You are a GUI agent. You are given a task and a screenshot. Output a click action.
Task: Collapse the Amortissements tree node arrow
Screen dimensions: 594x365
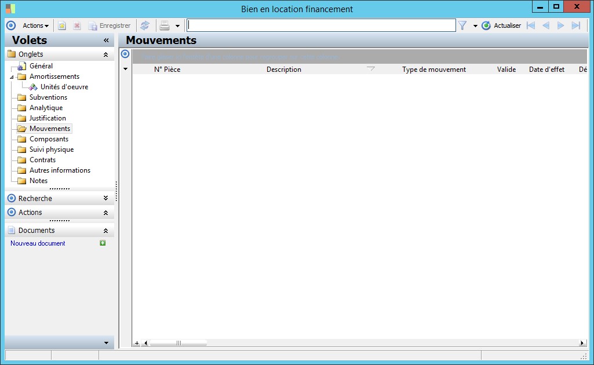click(12, 77)
